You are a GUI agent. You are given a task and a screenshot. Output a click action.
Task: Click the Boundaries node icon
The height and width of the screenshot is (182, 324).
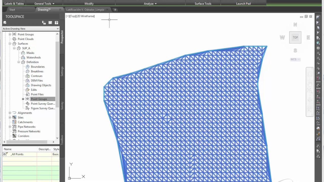pyautogui.click(x=28, y=67)
